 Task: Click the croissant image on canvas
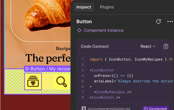tap(47, 15)
